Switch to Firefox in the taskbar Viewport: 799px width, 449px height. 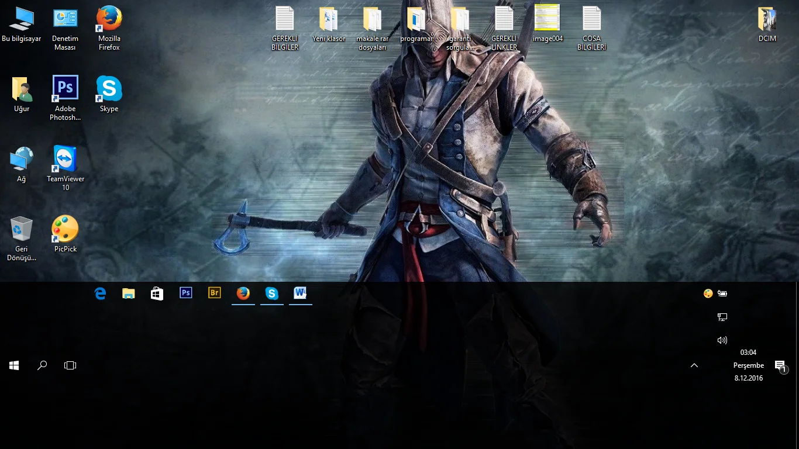[243, 293]
